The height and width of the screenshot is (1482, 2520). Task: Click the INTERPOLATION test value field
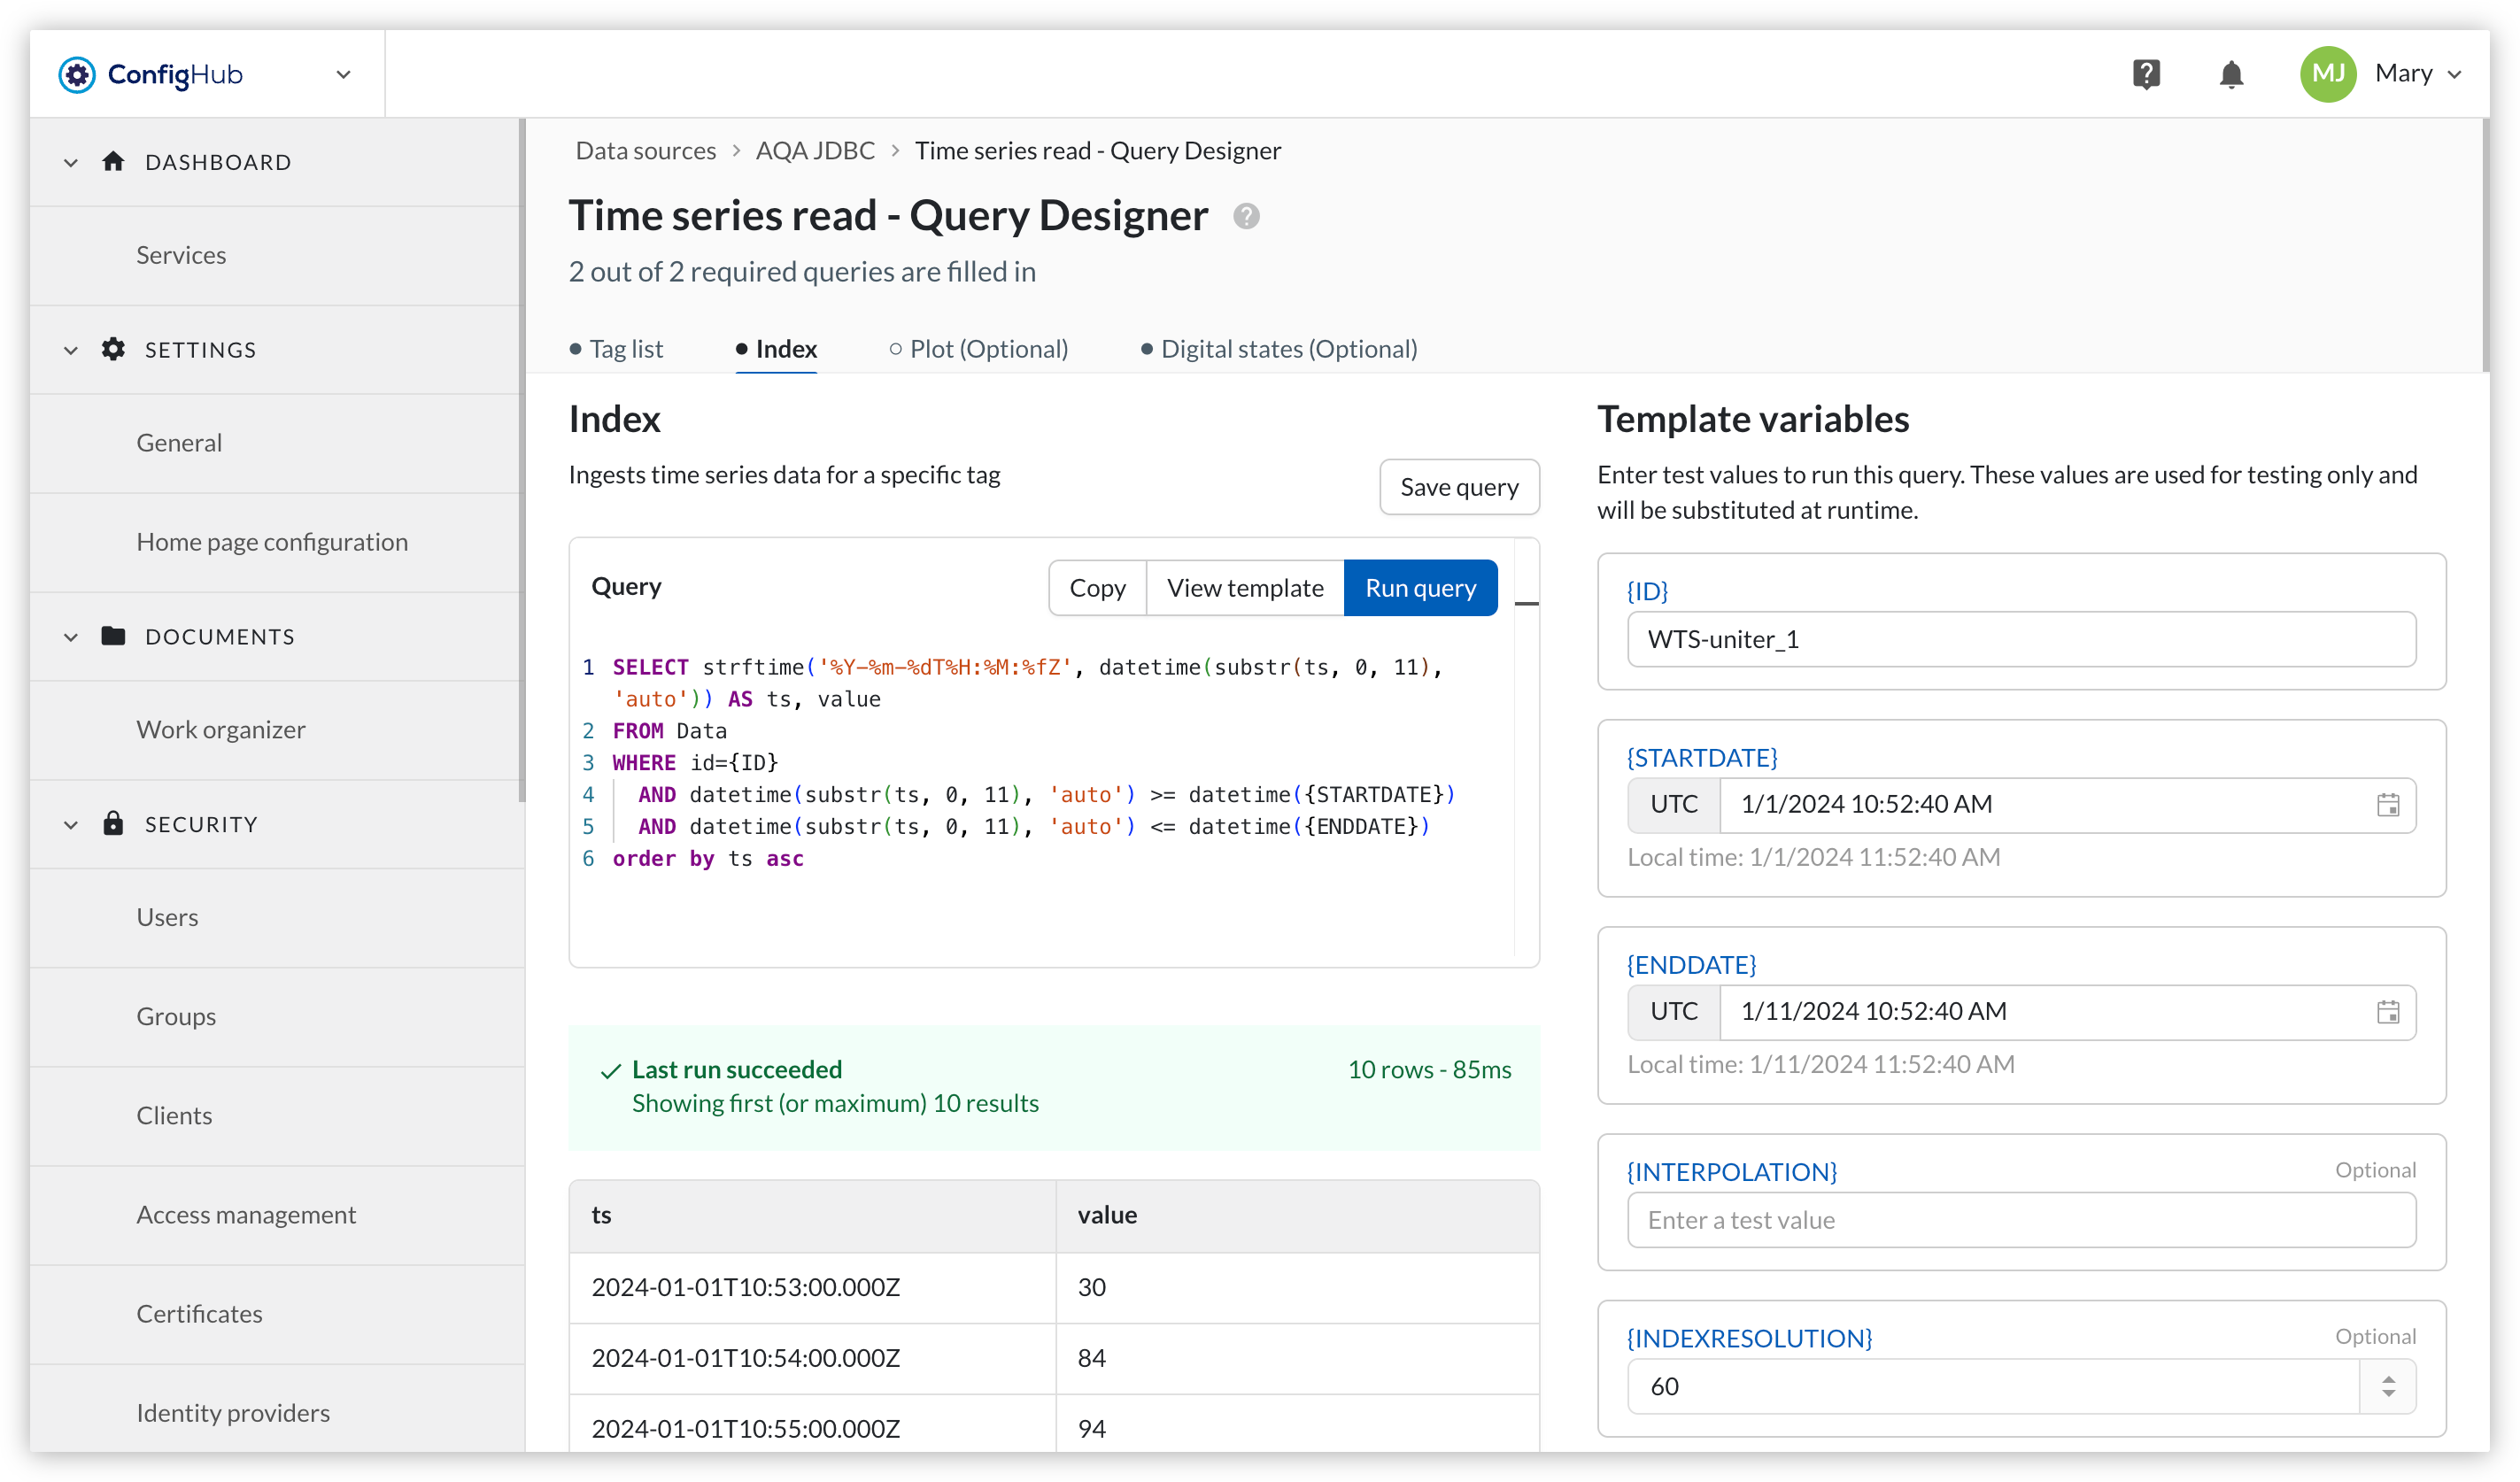click(x=2021, y=1220)
